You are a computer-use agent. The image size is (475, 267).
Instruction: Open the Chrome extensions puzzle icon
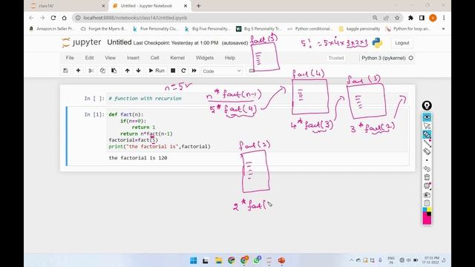[410, 18]
